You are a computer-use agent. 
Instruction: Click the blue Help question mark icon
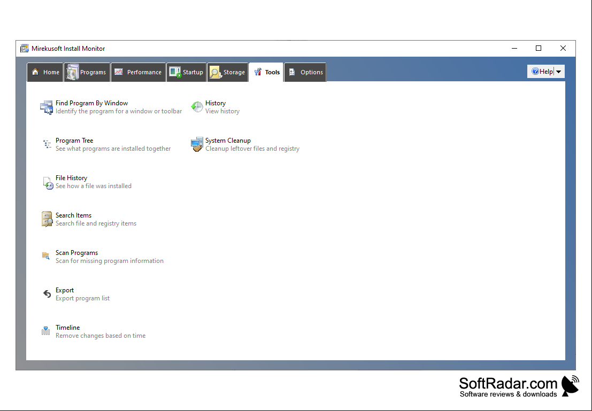point(535,71)
